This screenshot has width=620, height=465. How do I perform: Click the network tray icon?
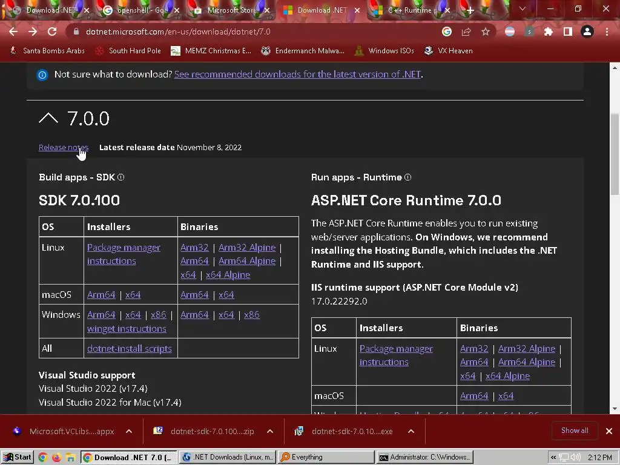tap(564, 458)
